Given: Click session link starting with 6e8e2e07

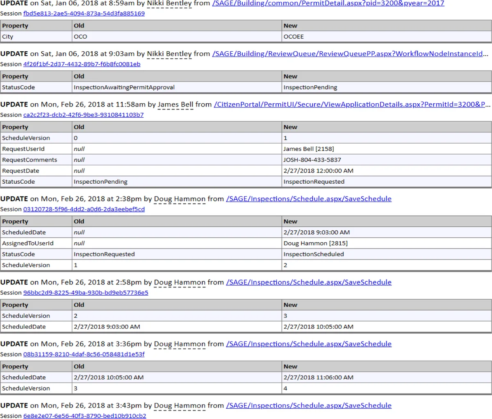Looking at the screenshot, I should (x=84, y=416).
